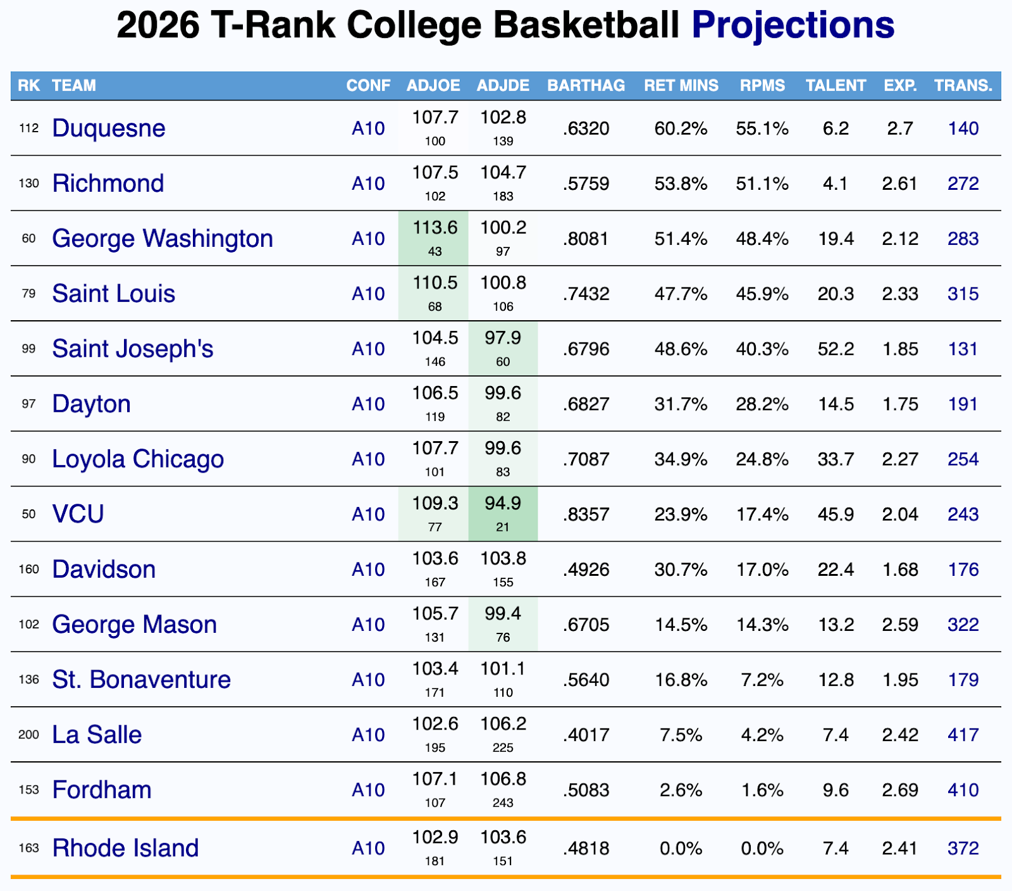
Task: Sort table by ADJOE column header
Action: 433,85
